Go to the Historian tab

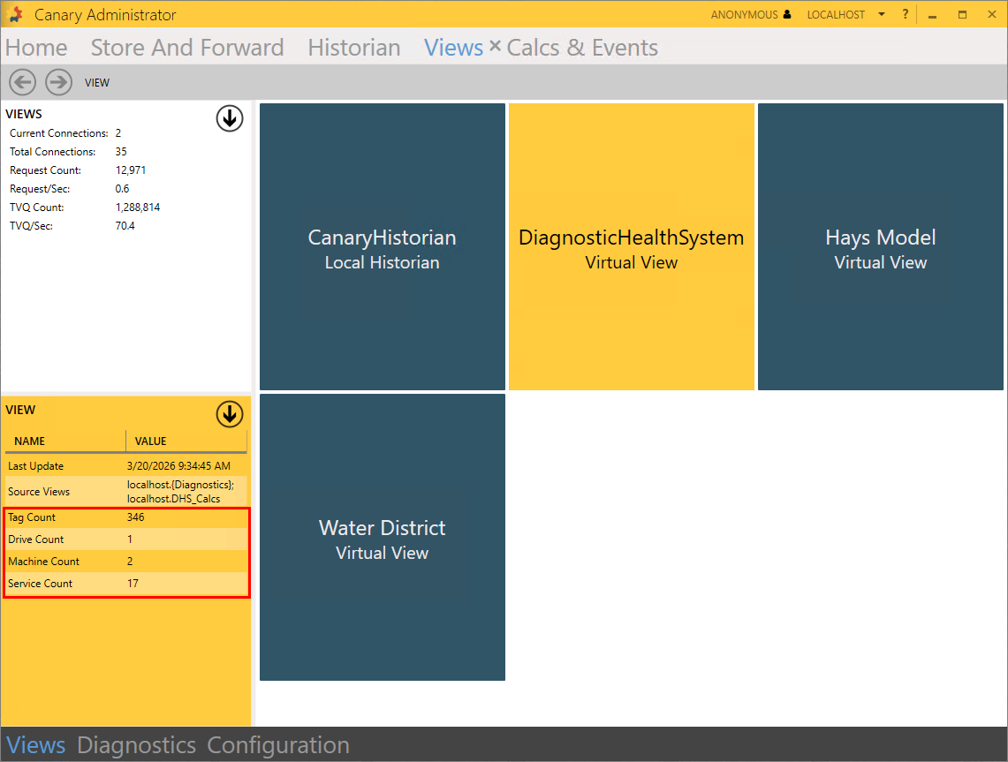pos(353,48)
